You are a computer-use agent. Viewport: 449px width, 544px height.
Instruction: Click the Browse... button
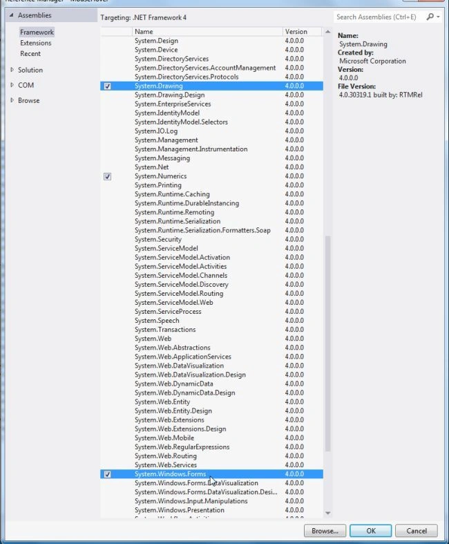click(325, 531)
